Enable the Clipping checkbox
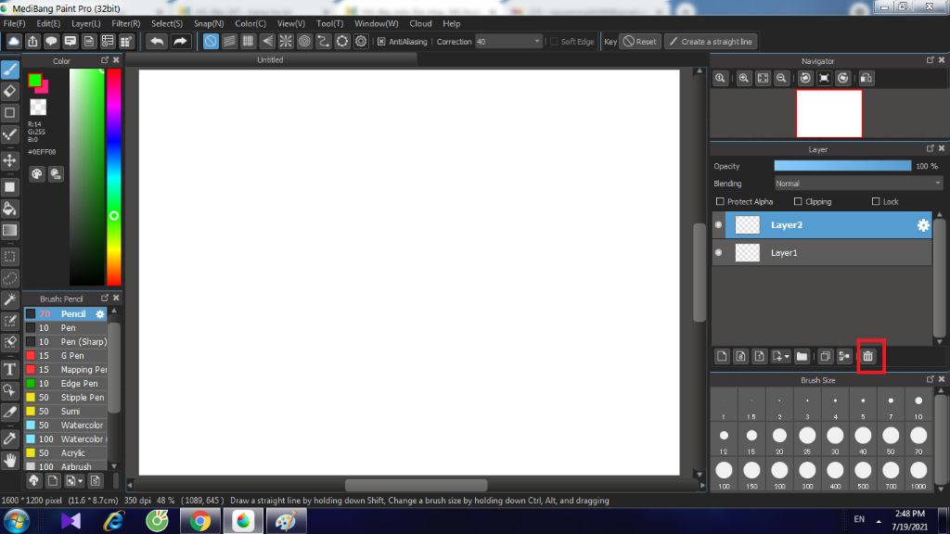This screenshot has width=950, height=534. click(798, 201)
